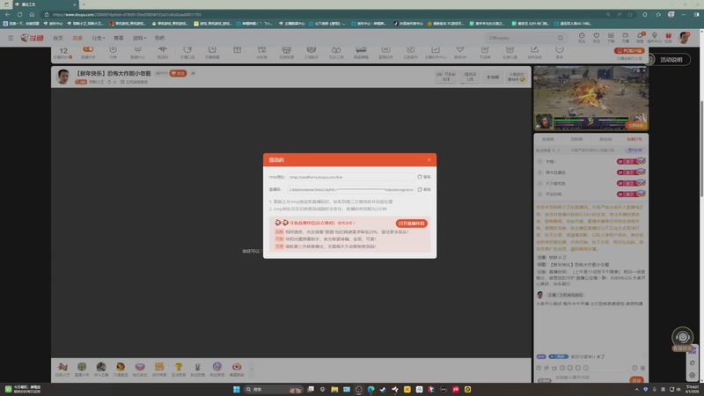The height and width of the screenshot is (396, 704).
Task: Click the heartbeat wave icon in the streamer toolbar
Action: click(x=163, y=49)
